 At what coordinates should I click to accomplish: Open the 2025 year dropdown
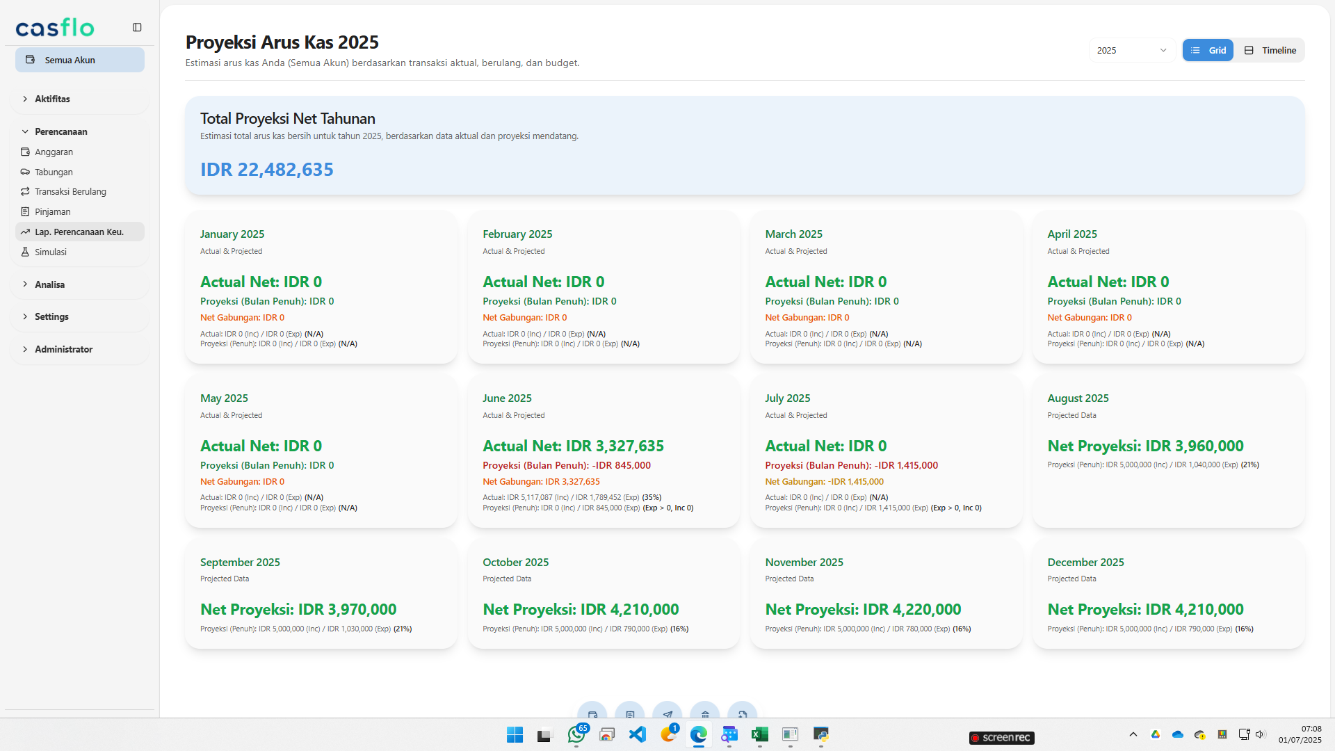coord(1131,50)
